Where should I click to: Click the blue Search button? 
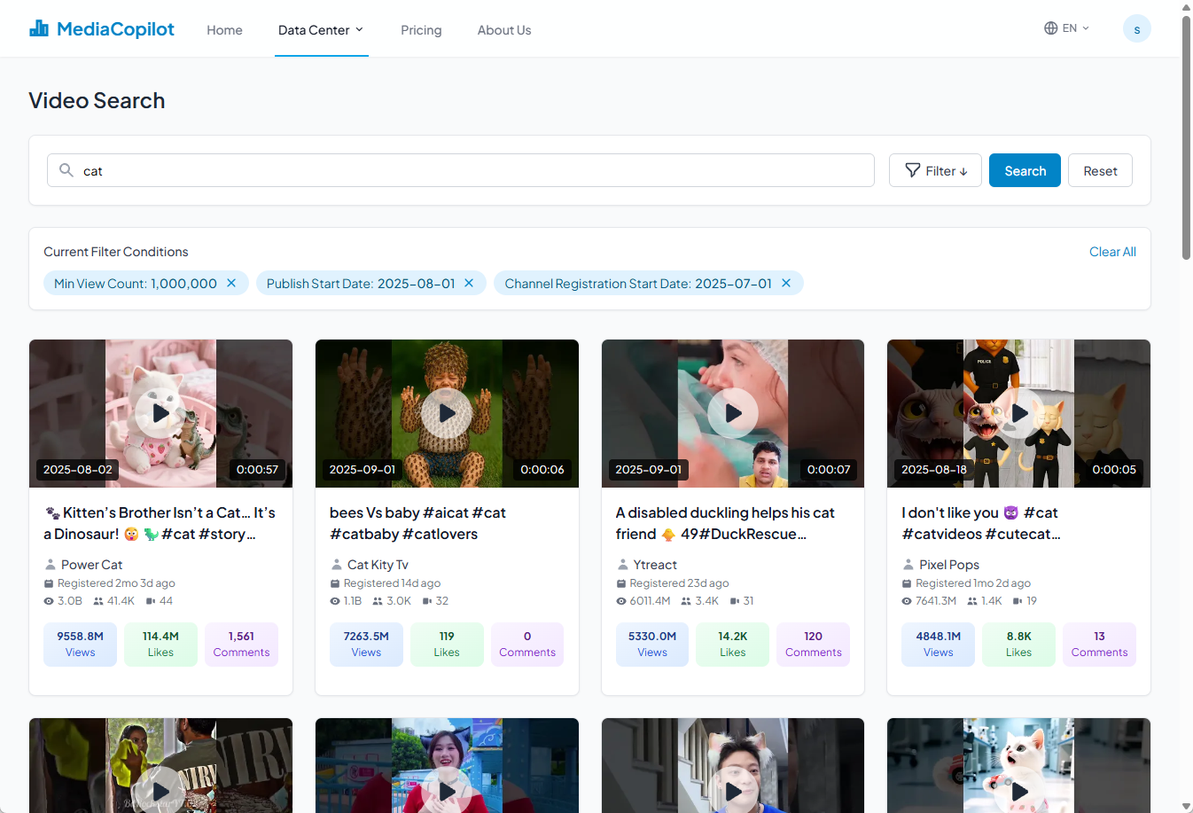click(x=1025, y=170)
